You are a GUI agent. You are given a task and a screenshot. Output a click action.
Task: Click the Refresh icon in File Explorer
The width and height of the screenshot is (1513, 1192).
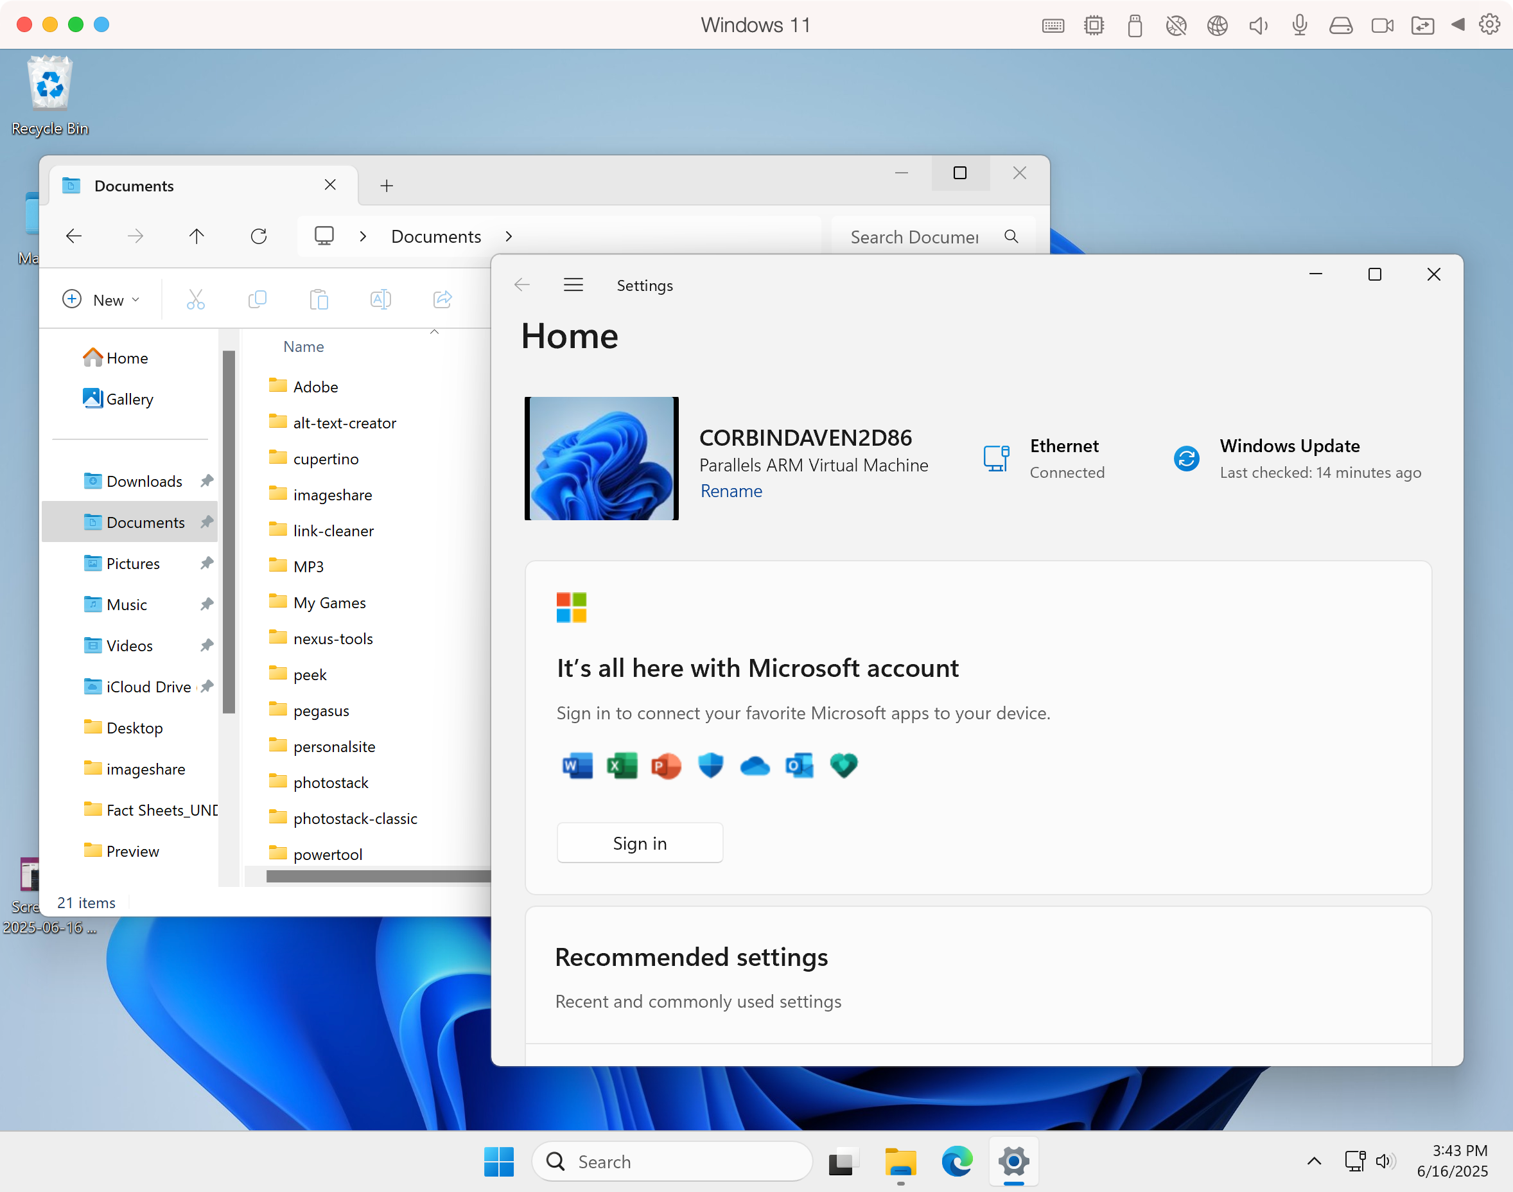[258, 236]
